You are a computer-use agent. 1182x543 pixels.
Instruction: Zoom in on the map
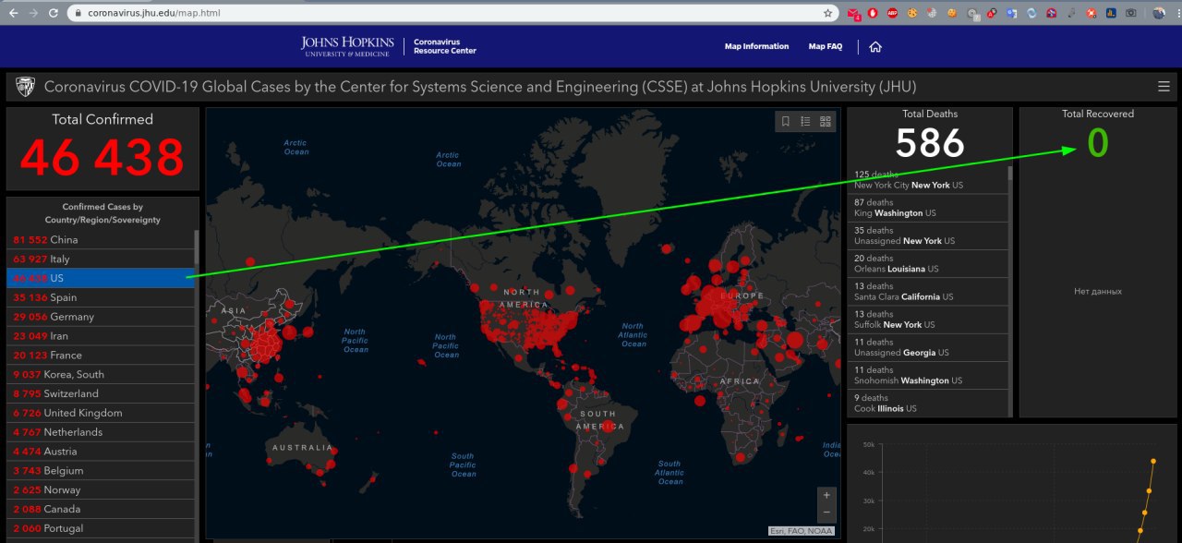(826, 495)
